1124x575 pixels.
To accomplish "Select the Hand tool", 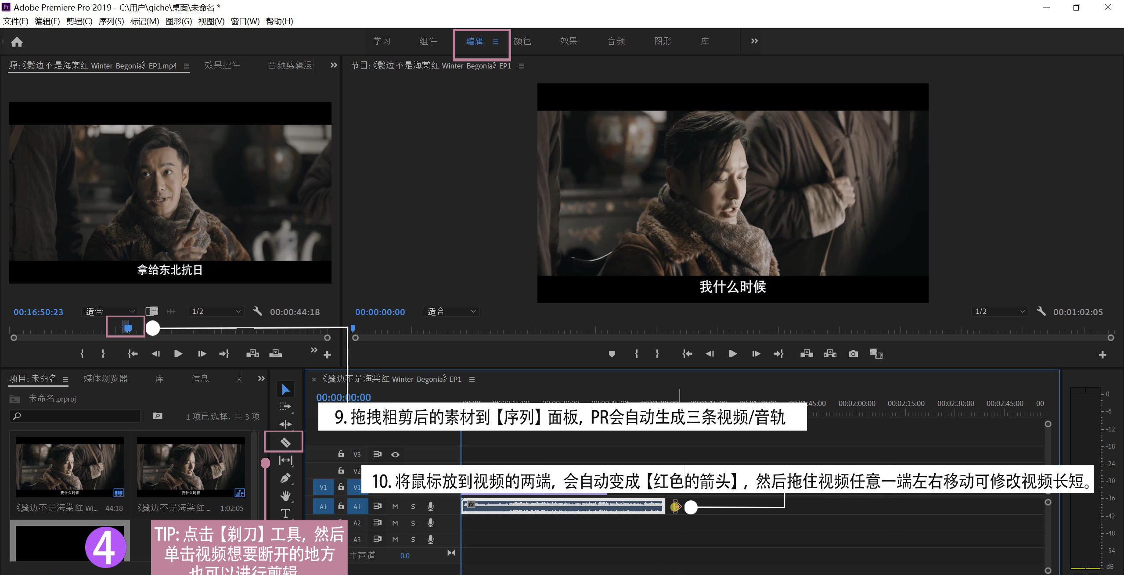I will (285, 496).
